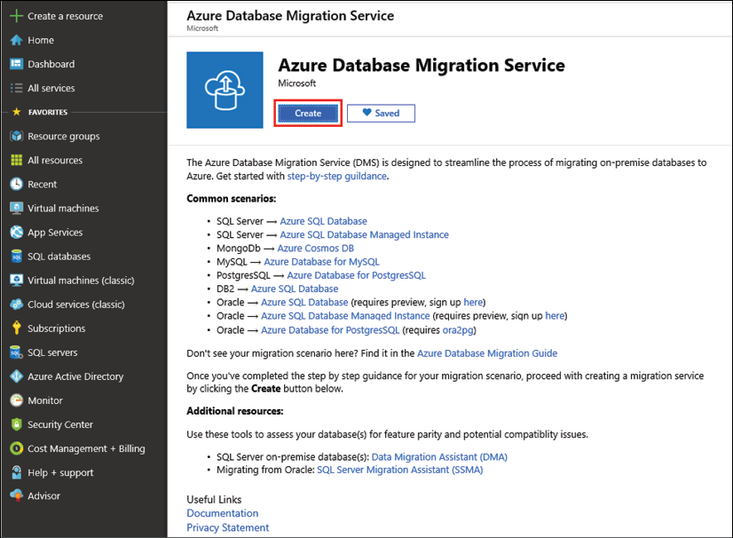
Task: Click the Monitor gauge icon
Action: [16, 400]
